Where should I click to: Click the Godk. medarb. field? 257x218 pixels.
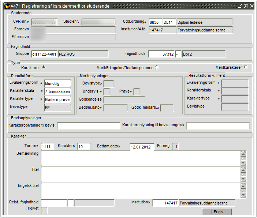(167, 108)
